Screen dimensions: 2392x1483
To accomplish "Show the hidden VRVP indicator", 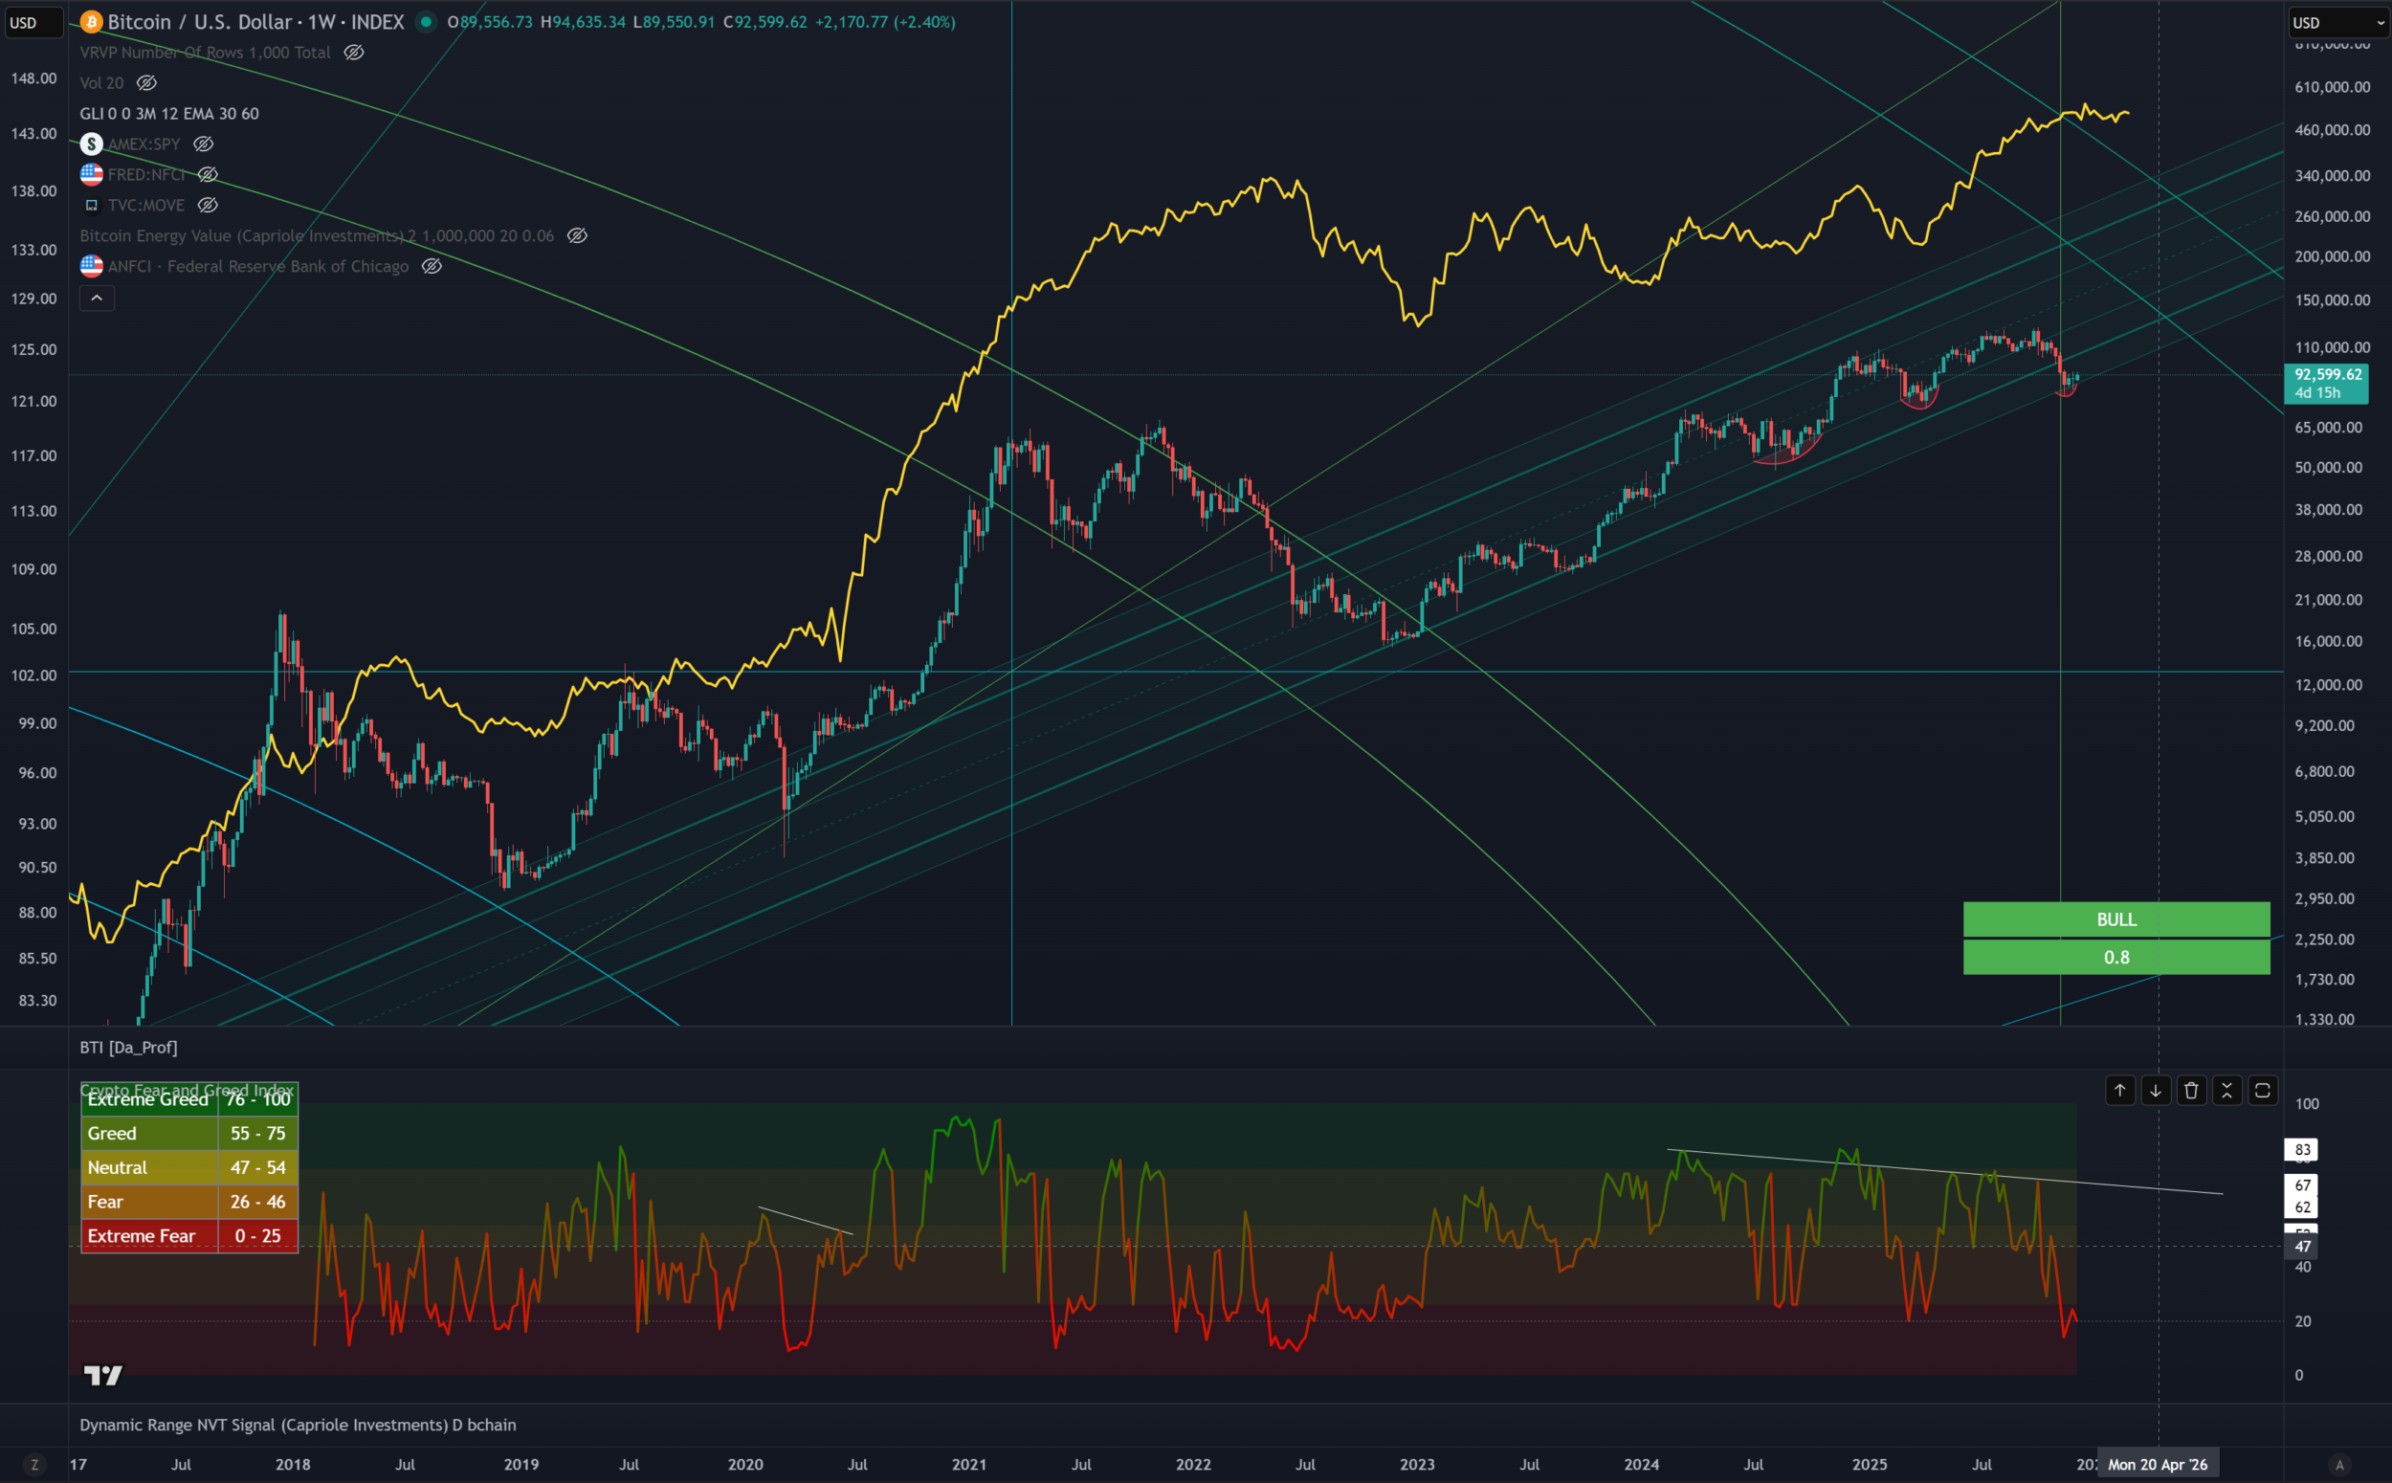I will [354, 52].
